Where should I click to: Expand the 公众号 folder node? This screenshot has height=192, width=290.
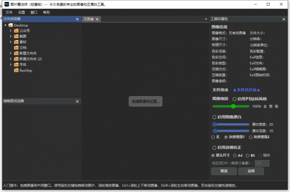(x=11, y=31)
